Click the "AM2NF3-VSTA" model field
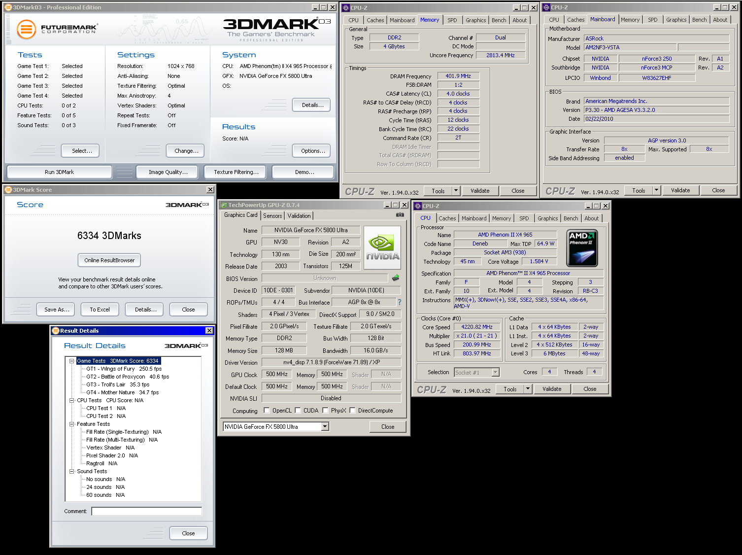Viewport: 742px width, 555px height. (630, 47)
